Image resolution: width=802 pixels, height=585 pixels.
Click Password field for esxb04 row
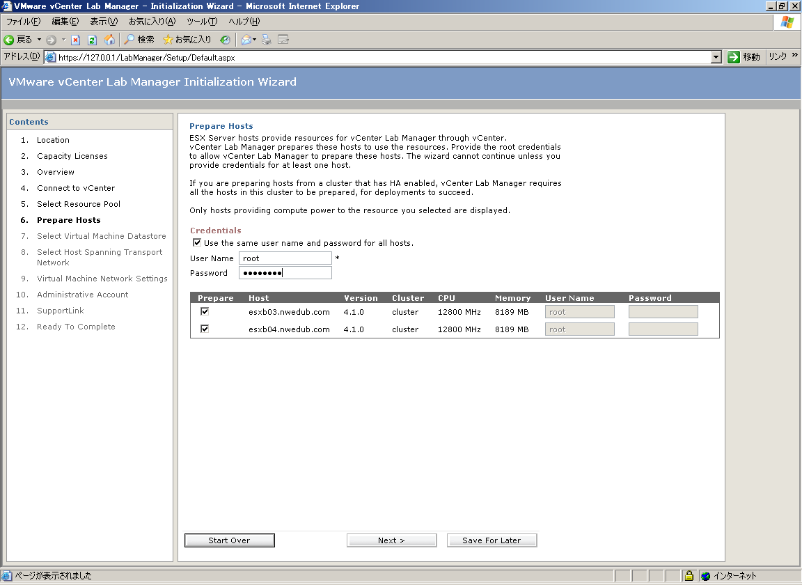(x=663, y=329)
